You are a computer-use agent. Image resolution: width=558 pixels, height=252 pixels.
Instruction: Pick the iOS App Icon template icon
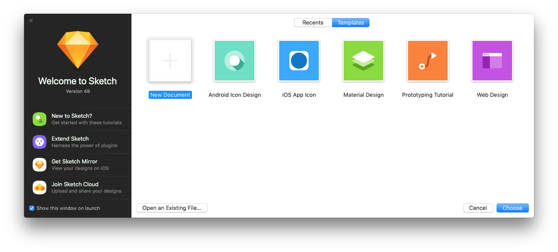pyautogui.click(x=299, y=61)
